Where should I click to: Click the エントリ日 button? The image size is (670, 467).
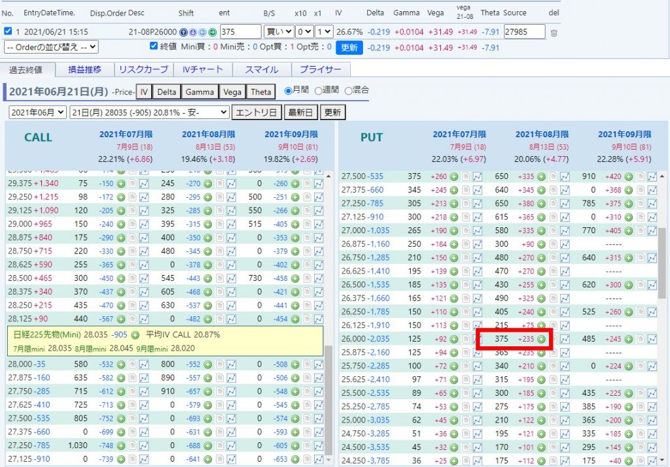pos(256,112)
